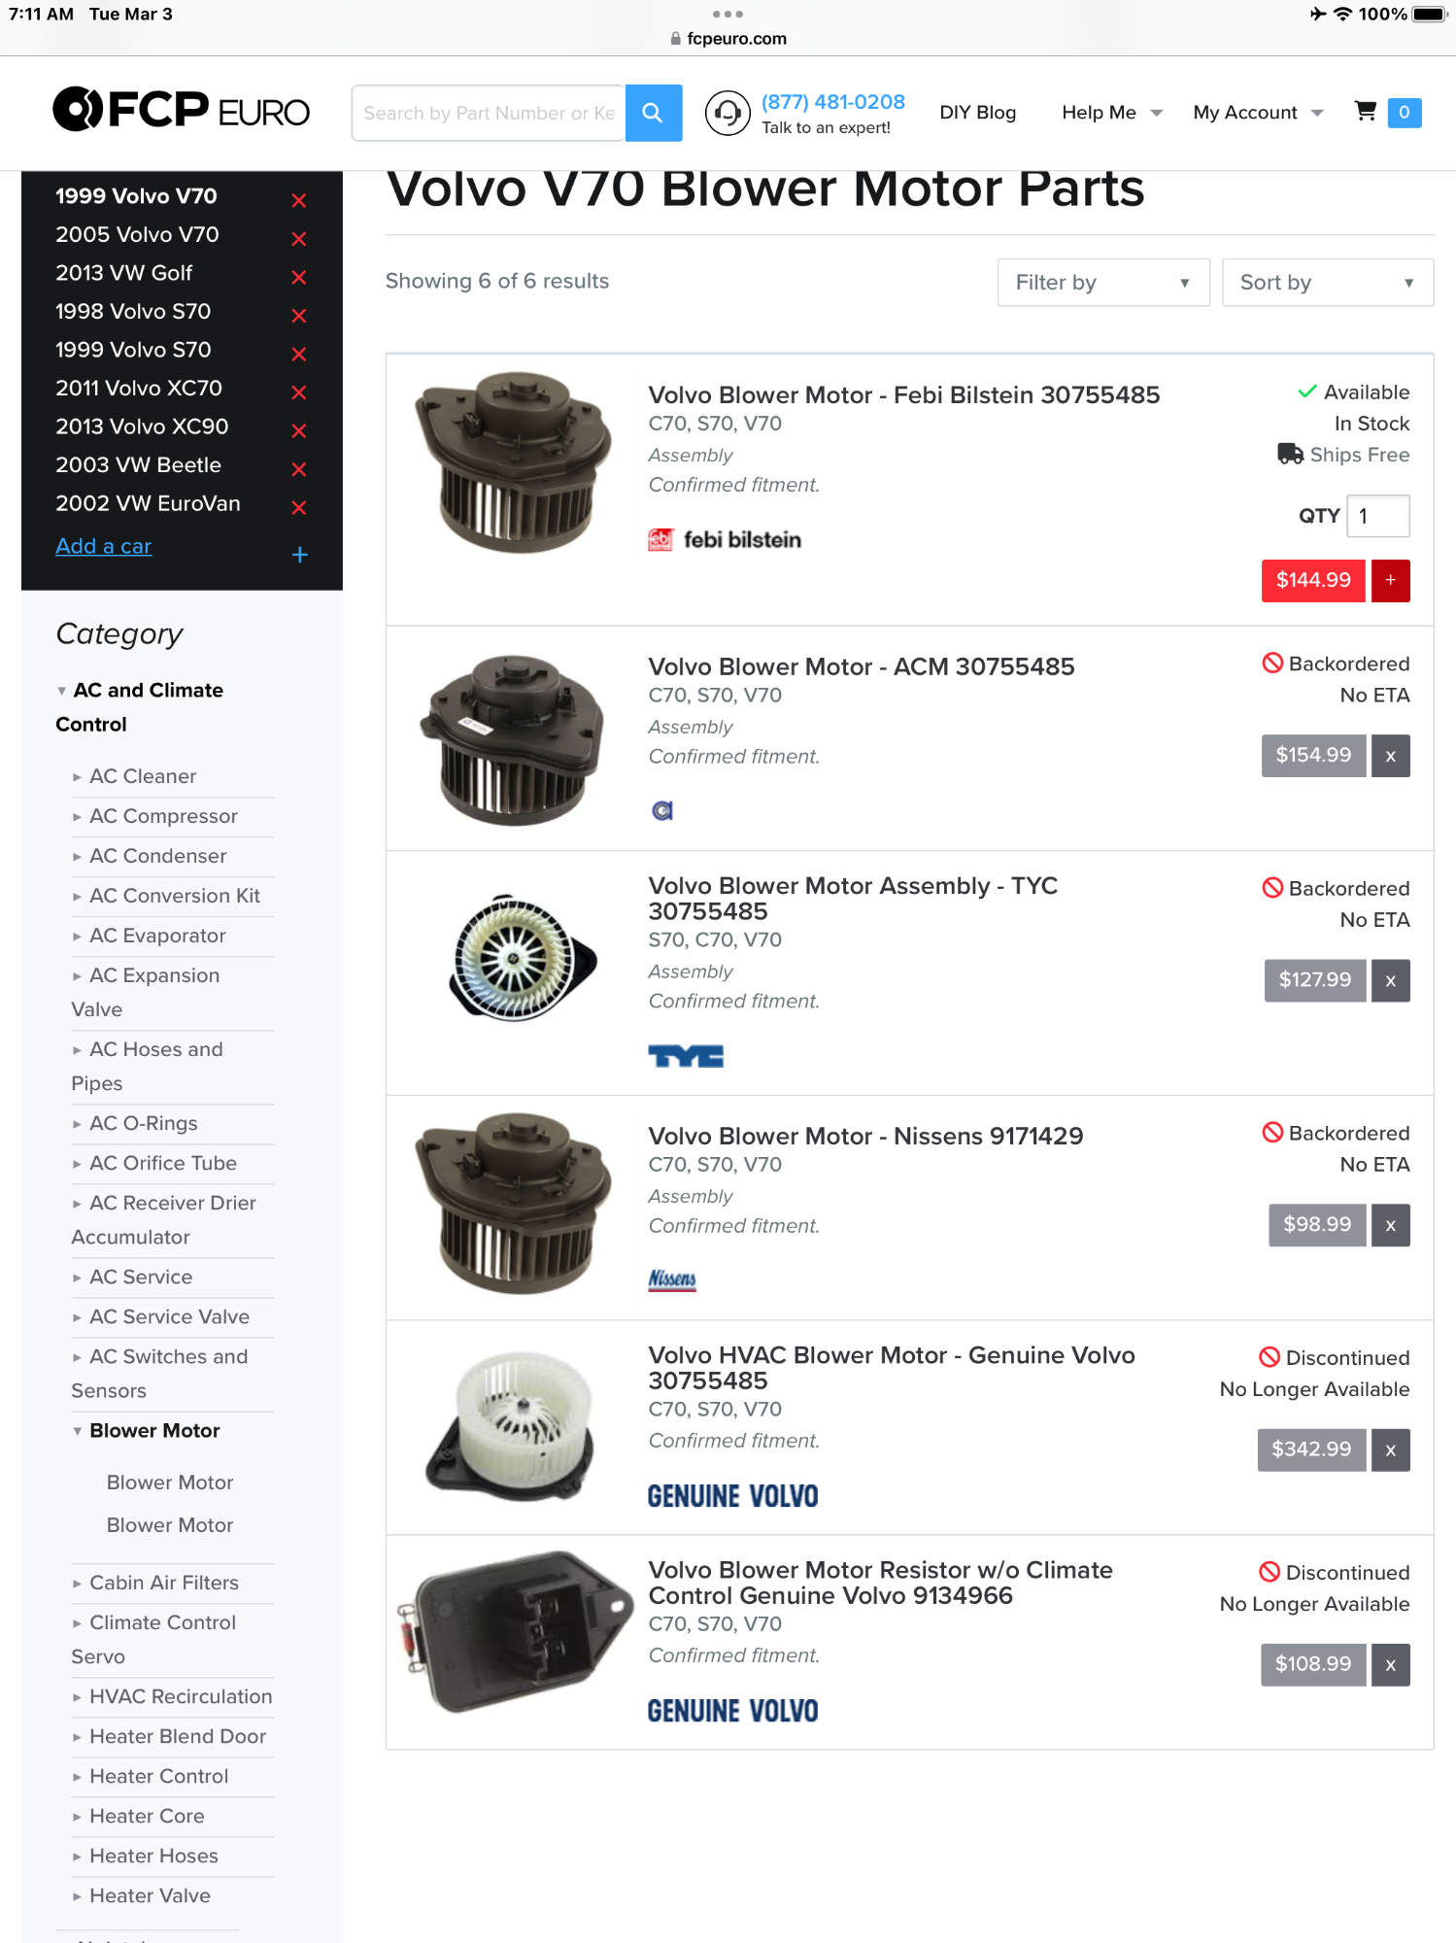Expand the My Account menu
The height and width of the screenshot is (1943, 1456).
click(1258, 113)
